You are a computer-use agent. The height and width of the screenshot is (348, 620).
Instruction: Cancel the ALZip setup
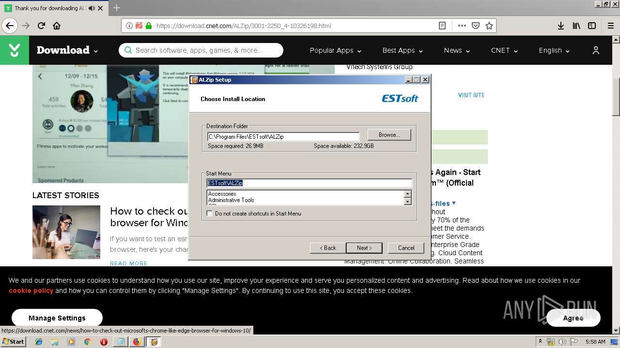(x=406, y=248)
